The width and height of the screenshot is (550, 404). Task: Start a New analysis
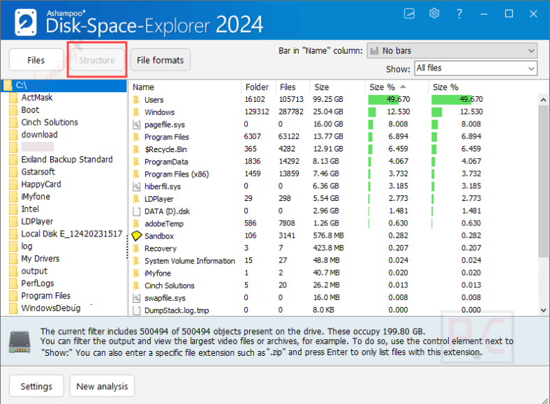102,386
